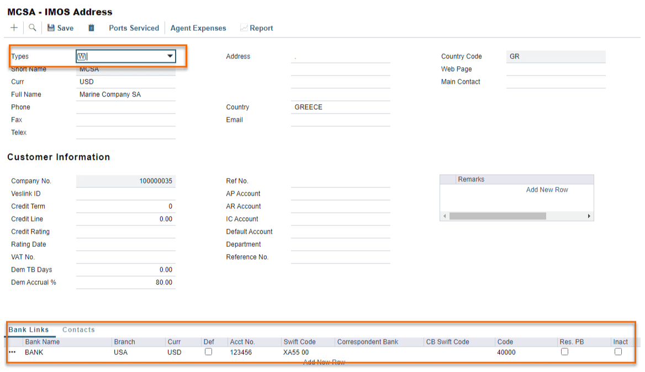This screenshot has height=372, width=645.
Task: Click the Credit Line input field
Action: [x=126, y=219]
